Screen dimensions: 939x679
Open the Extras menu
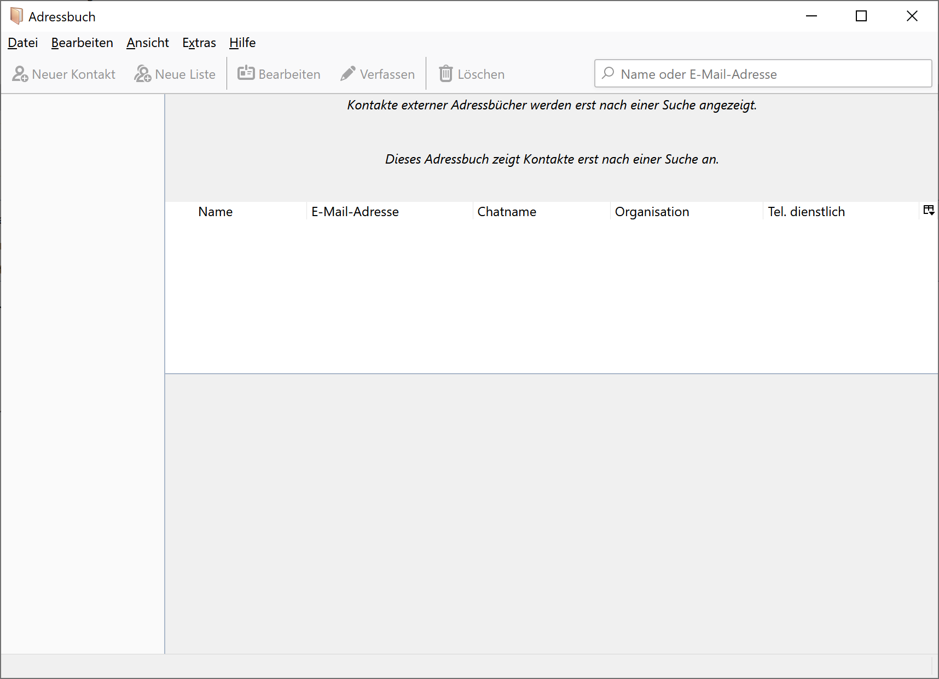point(199,43)
